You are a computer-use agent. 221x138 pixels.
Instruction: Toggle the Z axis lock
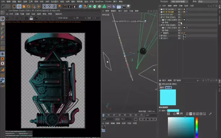[x=54, y=6]
